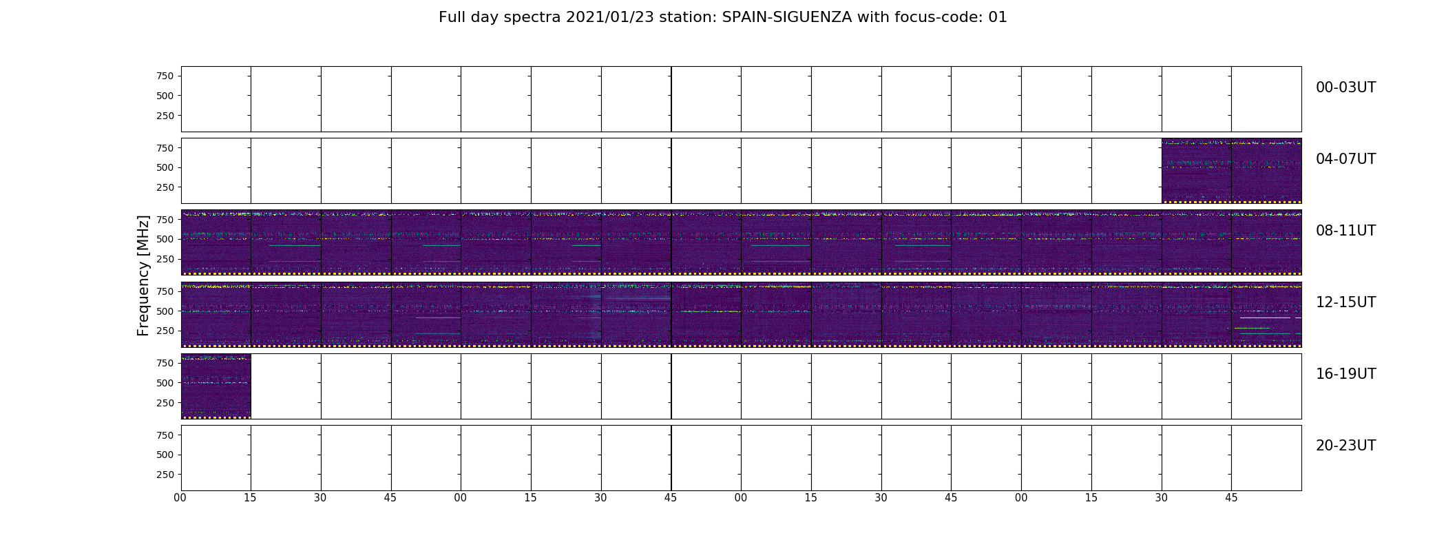Click the 500 tick in the 04-07UT row
The width and height of the screenshot is (1446, 551).
click(x=165, y=167)
